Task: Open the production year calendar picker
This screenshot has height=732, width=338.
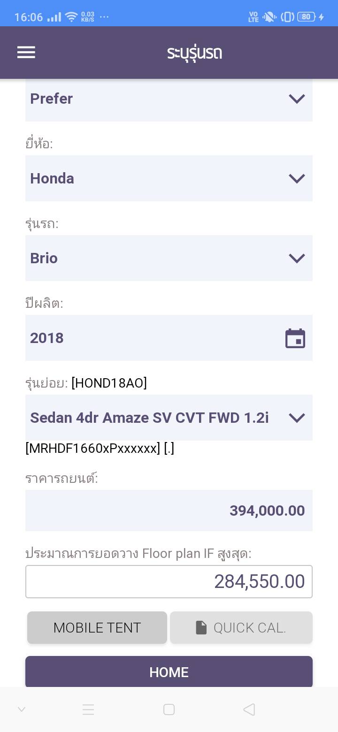Action: [295, 338]
